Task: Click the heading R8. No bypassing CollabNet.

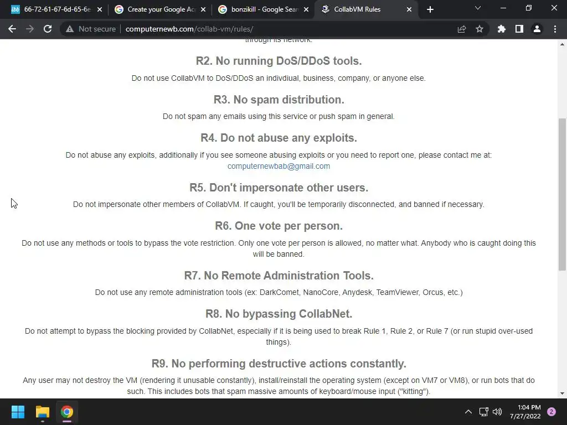Action: coord(279,314)
